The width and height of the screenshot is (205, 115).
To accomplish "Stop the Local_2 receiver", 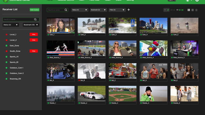I will (x=34, y=40).
